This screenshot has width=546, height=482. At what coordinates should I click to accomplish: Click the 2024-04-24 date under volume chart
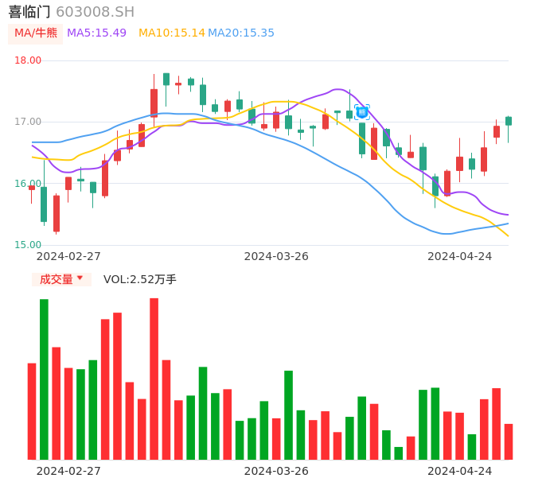coord(460,471)
